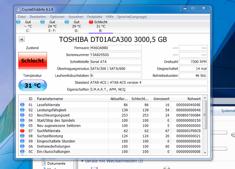Click the blue status dot for Lesefehlerrate

pyautogui.click(x=22, y=105)
